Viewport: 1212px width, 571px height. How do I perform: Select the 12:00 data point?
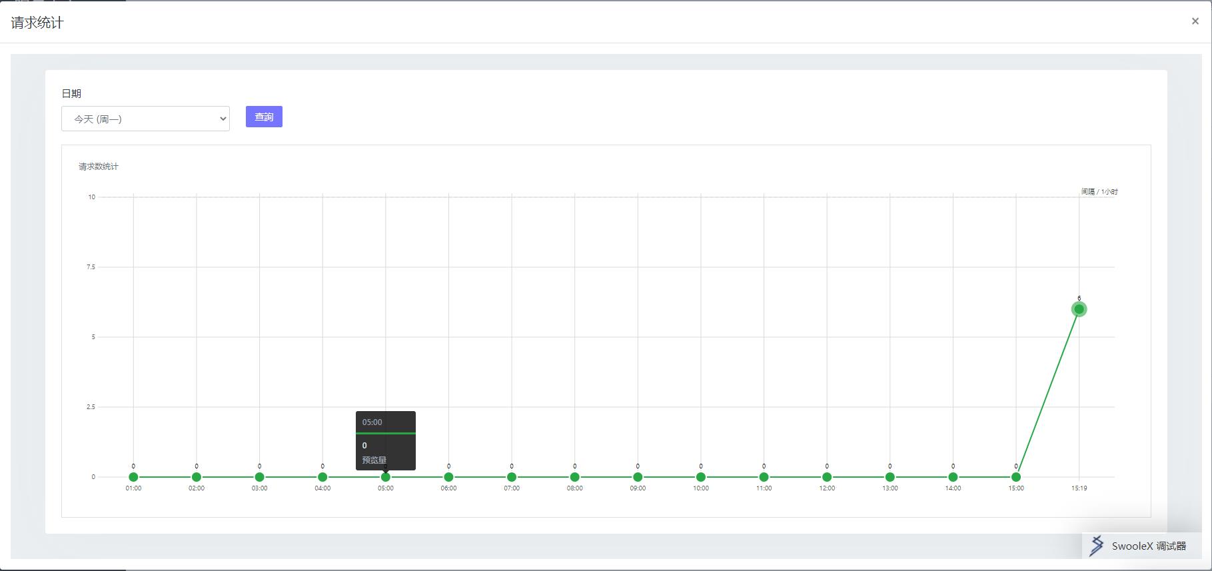[x=827, y=477]
